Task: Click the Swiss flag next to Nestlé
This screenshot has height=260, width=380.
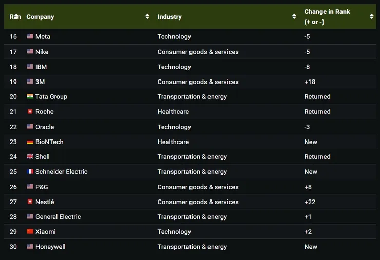Action: click(30, 202)
